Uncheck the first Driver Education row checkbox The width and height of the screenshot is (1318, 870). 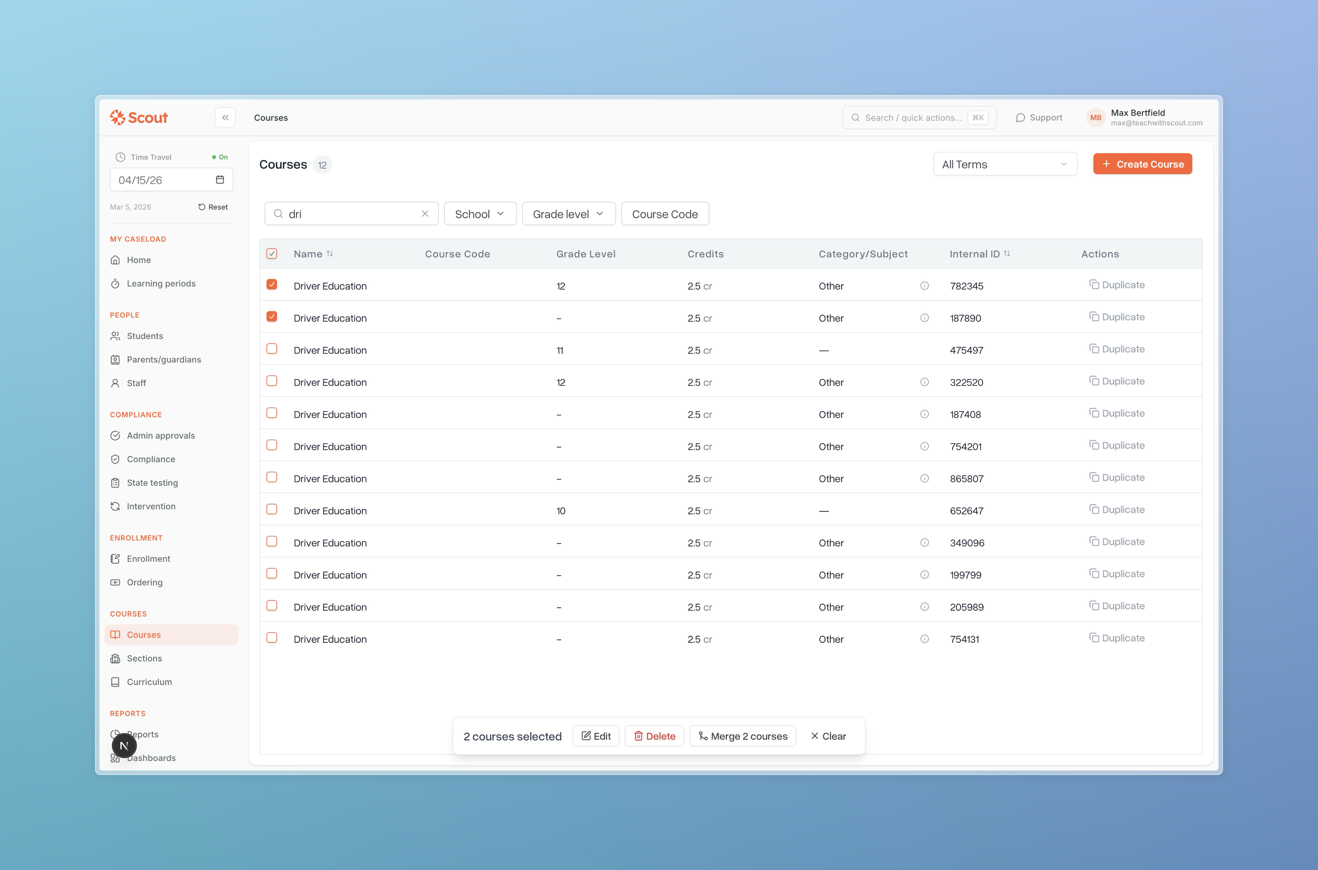pyautogui.click(x=272, y=285)
